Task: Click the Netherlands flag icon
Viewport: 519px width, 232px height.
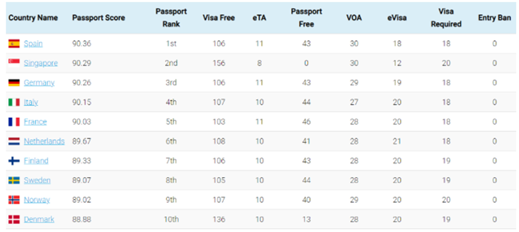Action: [x=14, y=141]
